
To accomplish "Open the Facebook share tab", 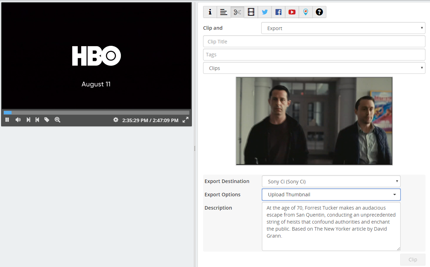I will [x=278, y=12].
